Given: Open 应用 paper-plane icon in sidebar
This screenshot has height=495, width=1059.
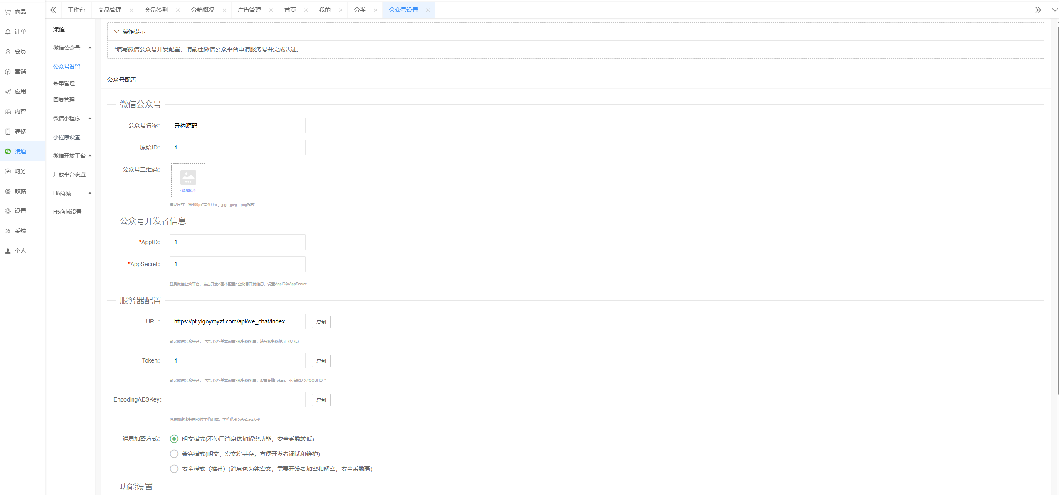Looking at the screenshot, I should 8,92.
